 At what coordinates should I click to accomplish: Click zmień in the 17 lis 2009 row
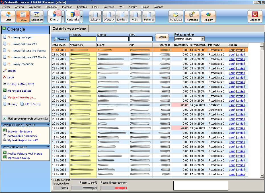click(241, 174)
